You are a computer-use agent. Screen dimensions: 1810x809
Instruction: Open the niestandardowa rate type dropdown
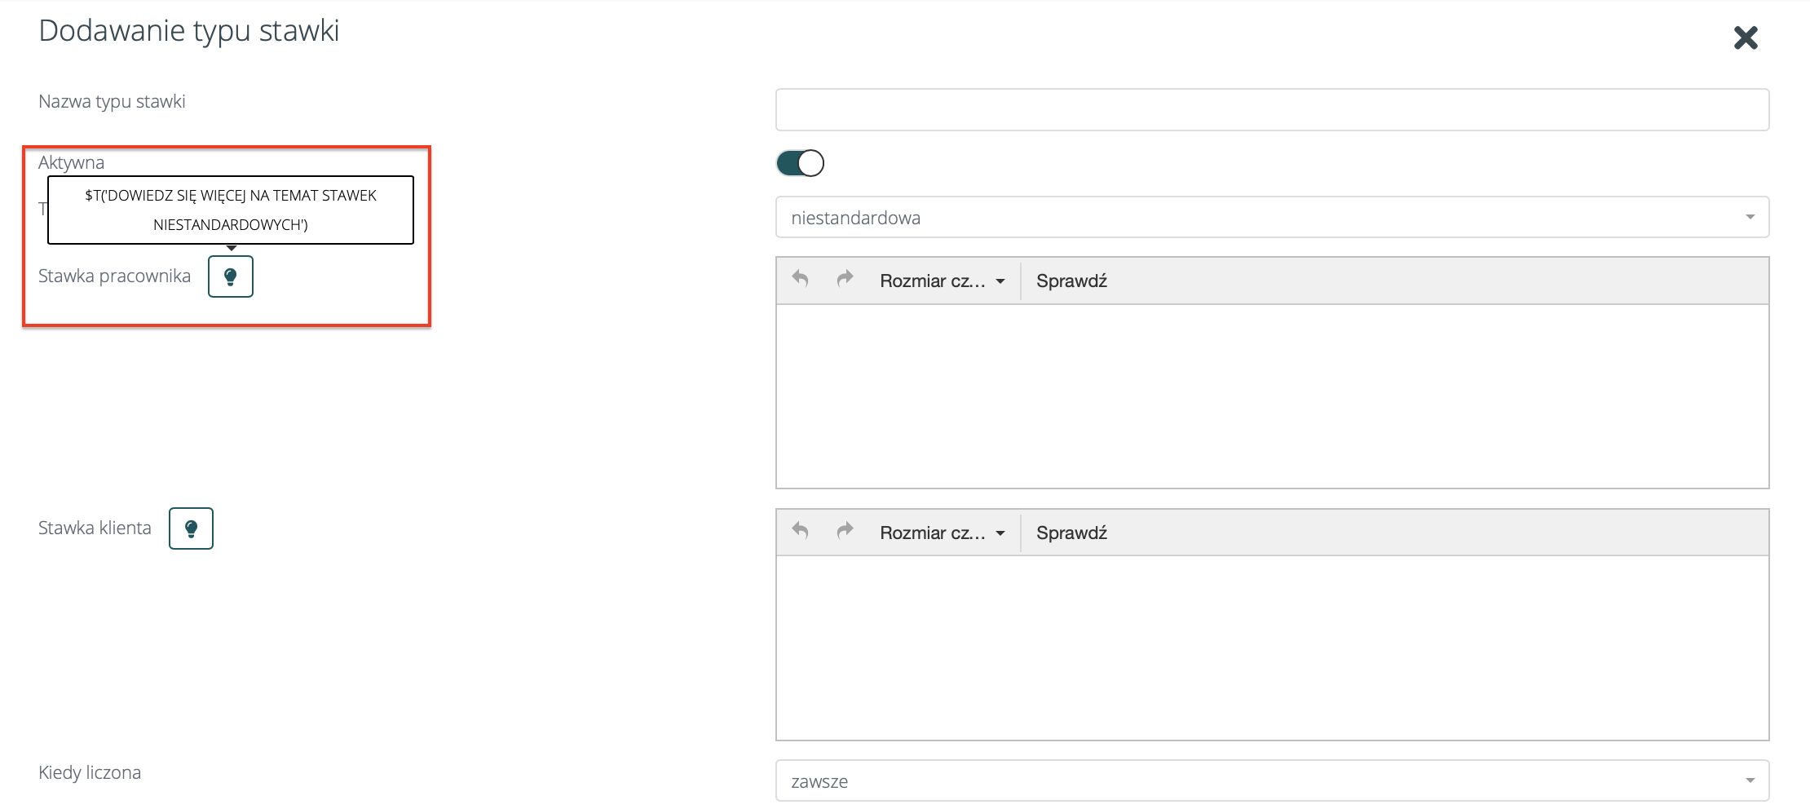[1271, 218]
